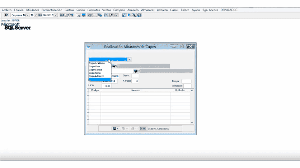Click the second binoculars F2 search icon
The image size is (300, 168).
[x=136, y=71]
